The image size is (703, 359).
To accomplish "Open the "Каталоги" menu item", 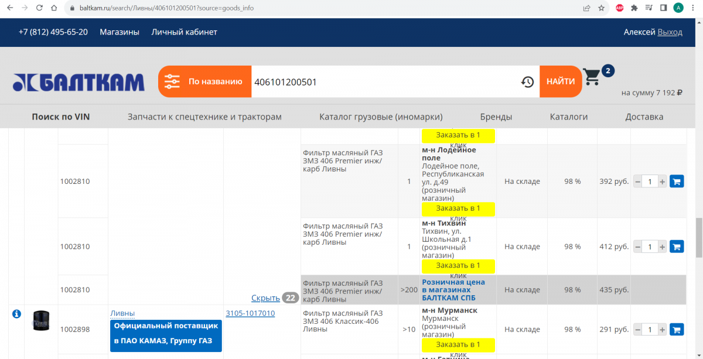I will coord(568,117).
